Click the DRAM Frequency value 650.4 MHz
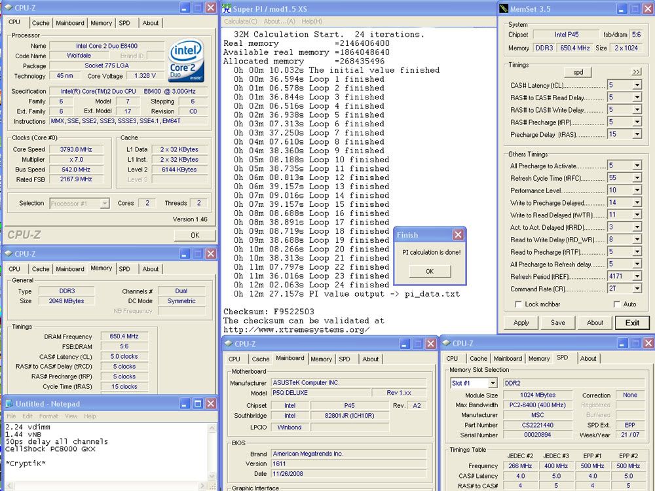This screenshot has height=491, width=655. pyautogui.click(x=124, y=336)
